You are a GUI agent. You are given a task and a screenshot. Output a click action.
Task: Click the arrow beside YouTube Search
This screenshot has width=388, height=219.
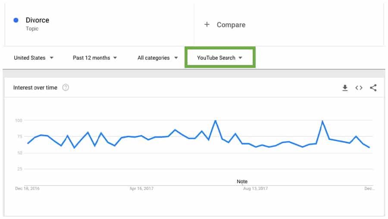coord(240,58)
